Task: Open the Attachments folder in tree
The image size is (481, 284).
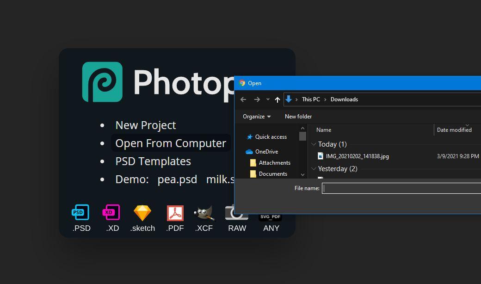Action: (x=275, y=162)
